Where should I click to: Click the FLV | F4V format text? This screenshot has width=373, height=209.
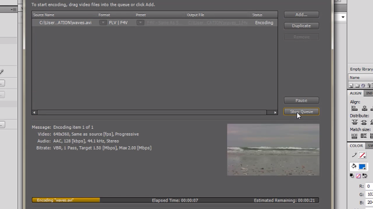click(118, 23)
